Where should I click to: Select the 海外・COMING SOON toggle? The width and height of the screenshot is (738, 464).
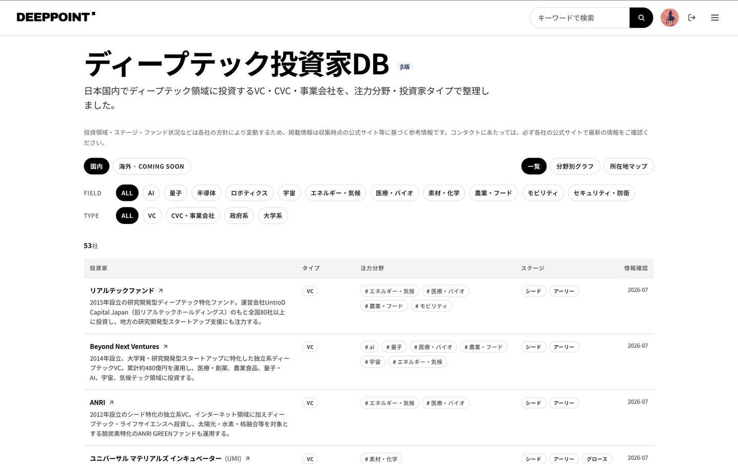pyautogui.click(x=152, y=166)
